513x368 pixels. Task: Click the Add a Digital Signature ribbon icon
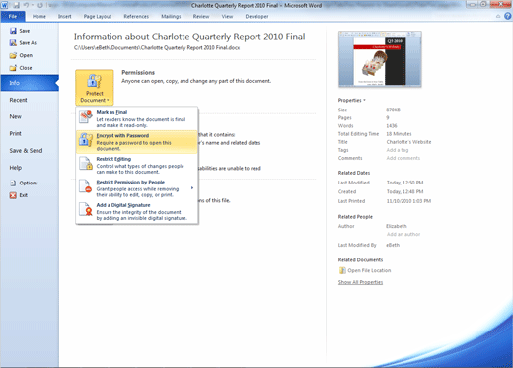click(86, 209)
